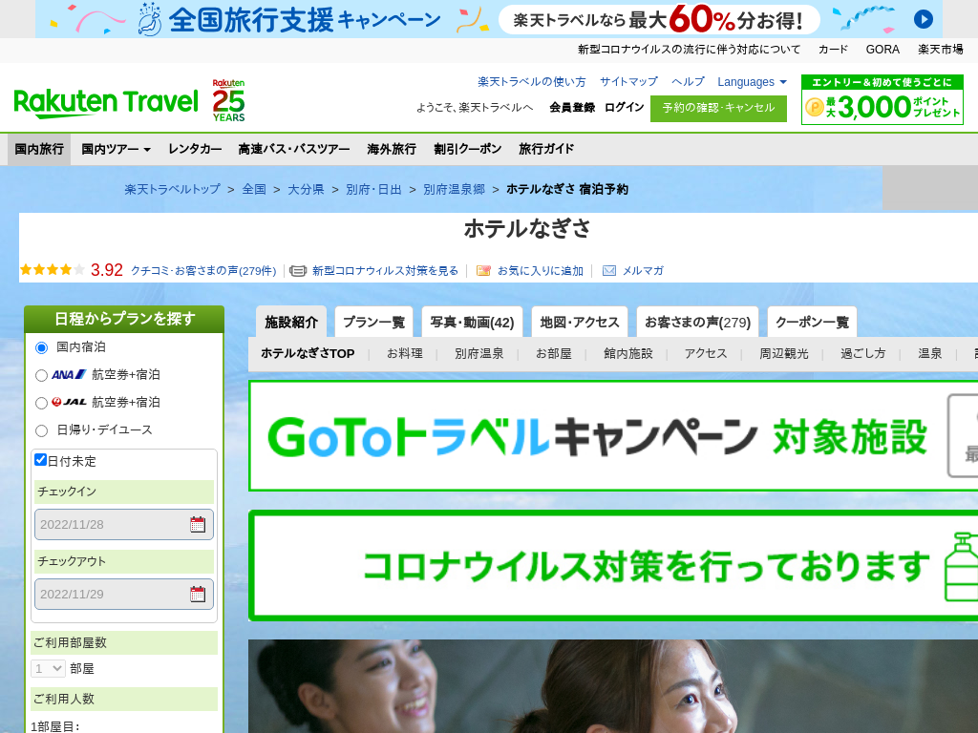Open the サイトマップ link
Screen dimensions: 978x733
628,82
